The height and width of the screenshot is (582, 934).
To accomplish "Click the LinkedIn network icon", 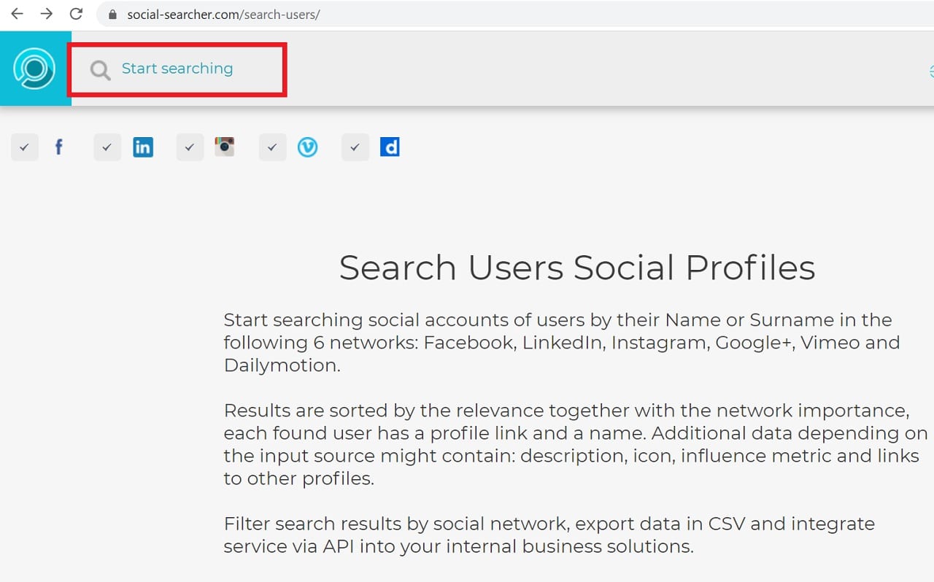I will point(143,147).
